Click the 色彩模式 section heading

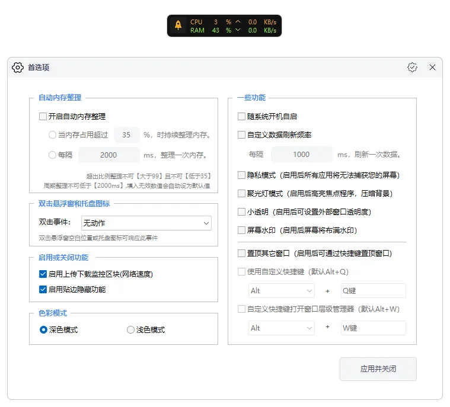(53, 313)
